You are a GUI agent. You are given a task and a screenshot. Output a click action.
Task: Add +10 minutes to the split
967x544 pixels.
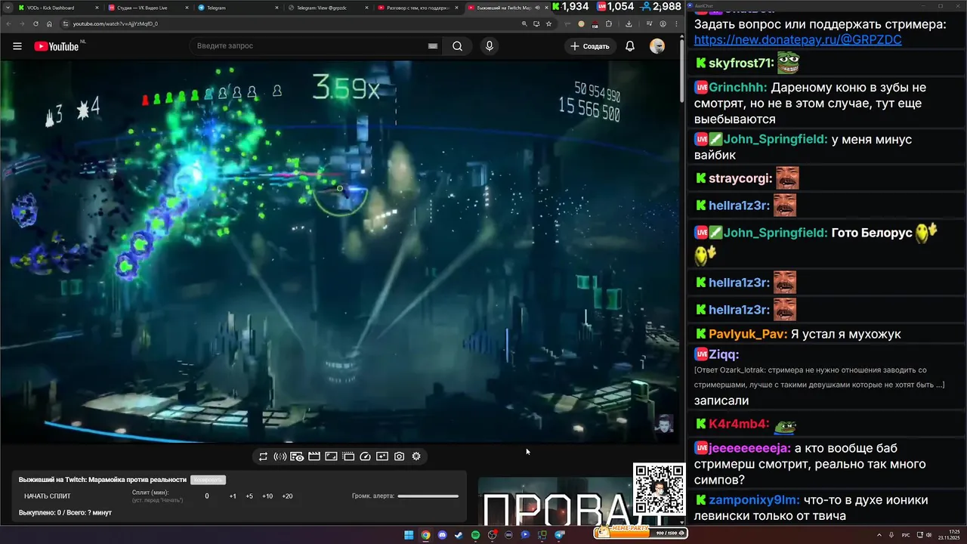pos(267,496)
